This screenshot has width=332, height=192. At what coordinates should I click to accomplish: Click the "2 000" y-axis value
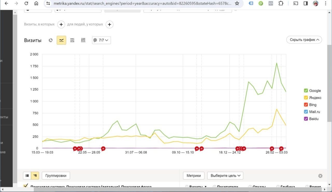[34, 54]
